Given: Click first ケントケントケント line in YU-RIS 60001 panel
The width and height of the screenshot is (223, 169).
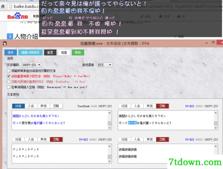Looking at the screenshot, I should [x=26, y=149].
